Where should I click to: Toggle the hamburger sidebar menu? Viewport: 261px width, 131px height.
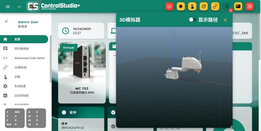click(x=8, y=7)
